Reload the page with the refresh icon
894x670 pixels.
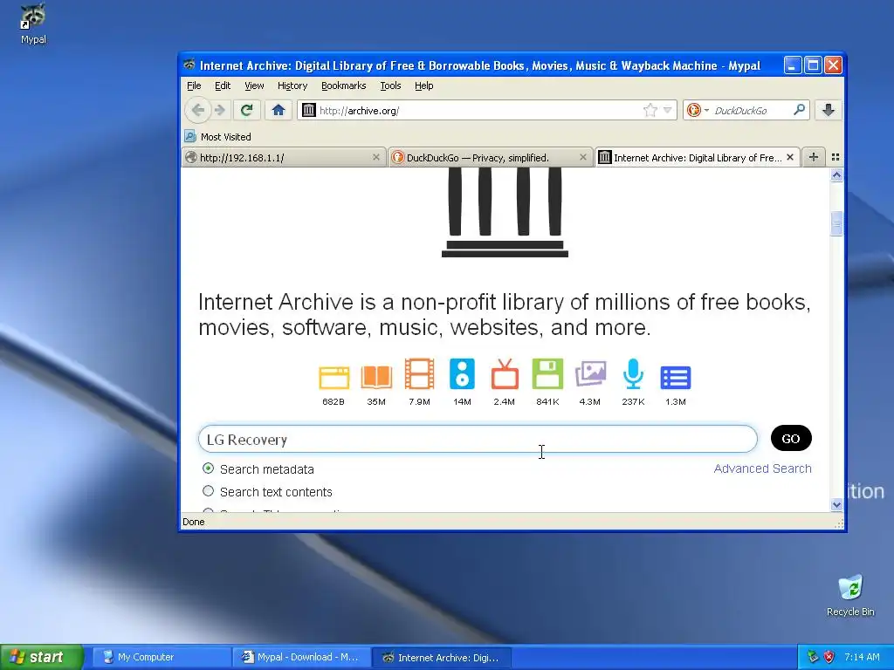coord(246,110)
